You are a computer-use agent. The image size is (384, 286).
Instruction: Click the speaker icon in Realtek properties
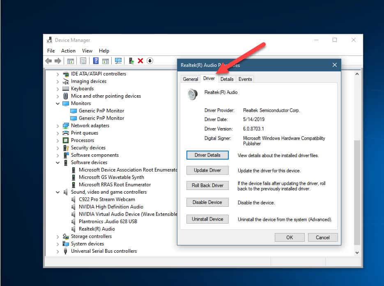(193, 94)
